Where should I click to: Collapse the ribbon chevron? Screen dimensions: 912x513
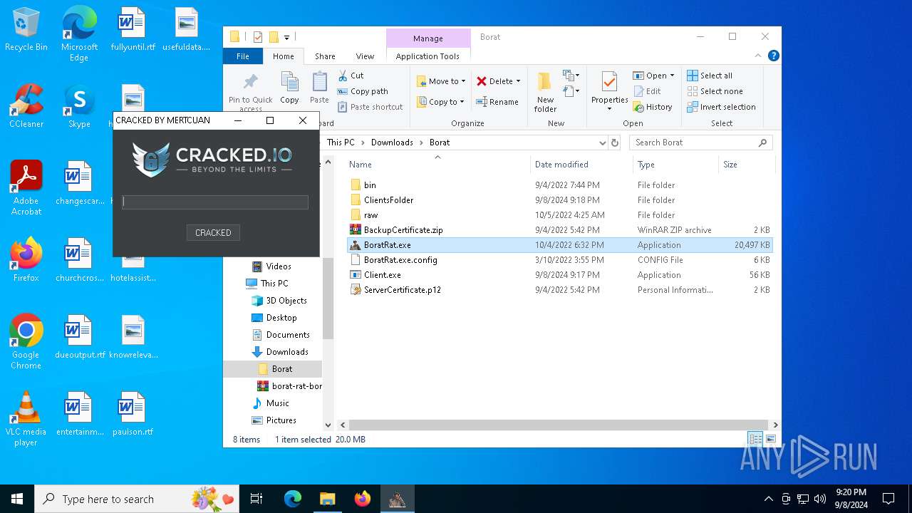(x=760, y=56)
